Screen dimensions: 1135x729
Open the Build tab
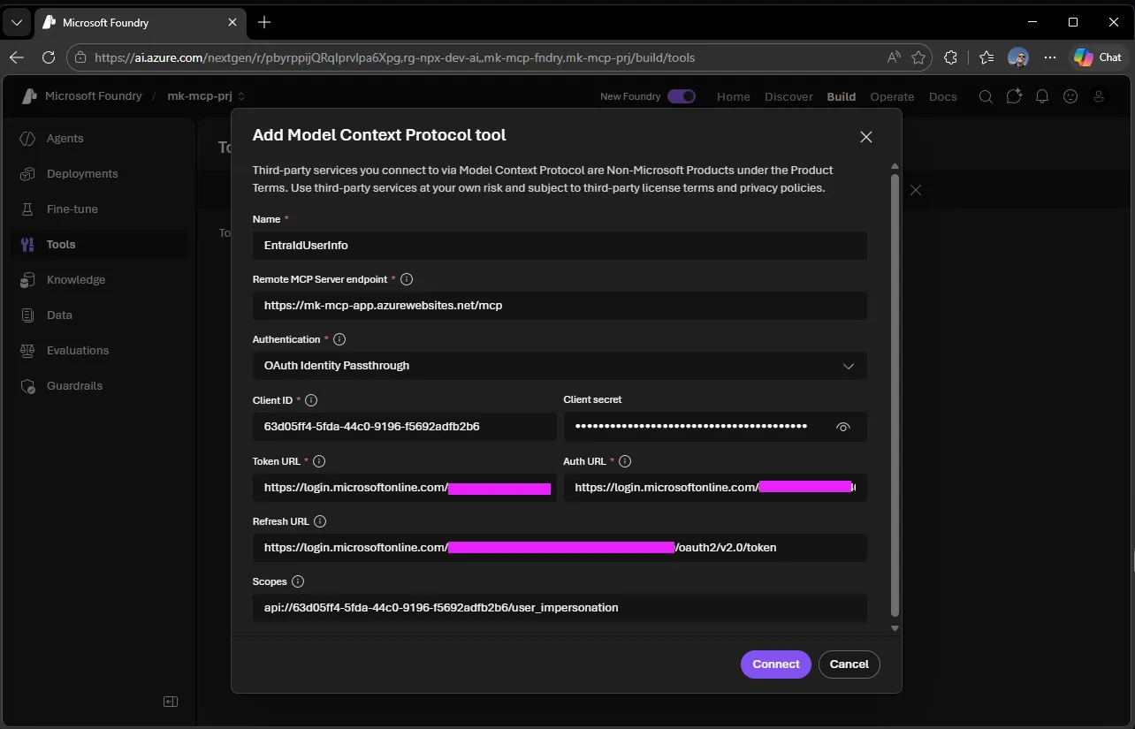841,97
